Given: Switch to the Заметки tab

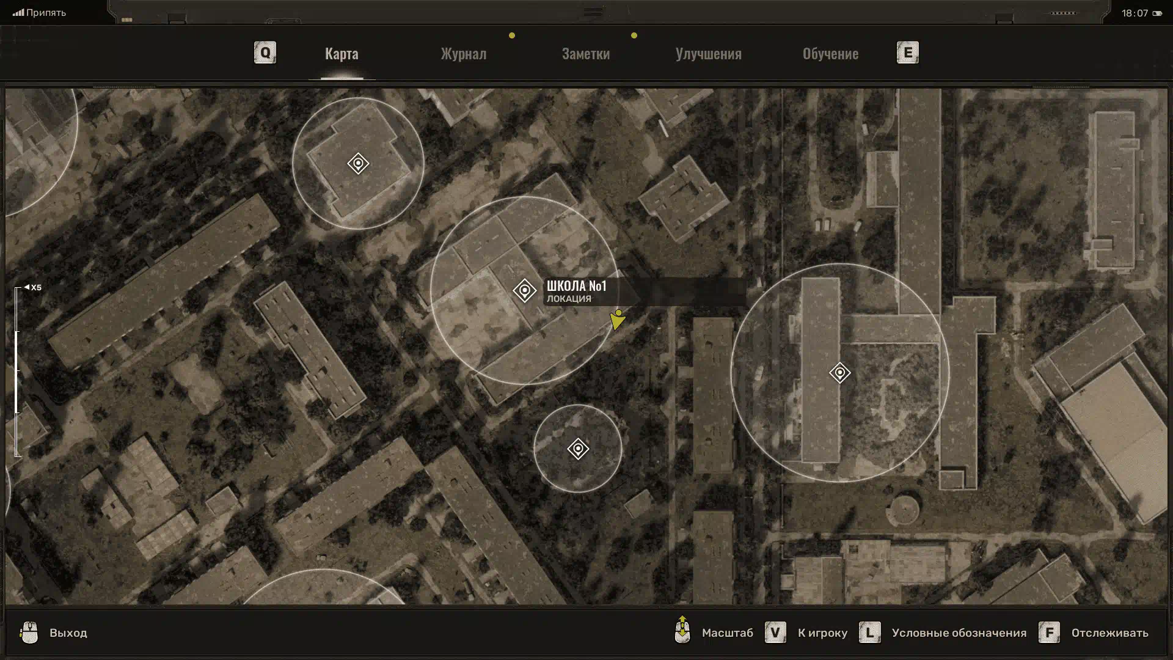Looking at the screenshot, I should click(x=585, y=54).
